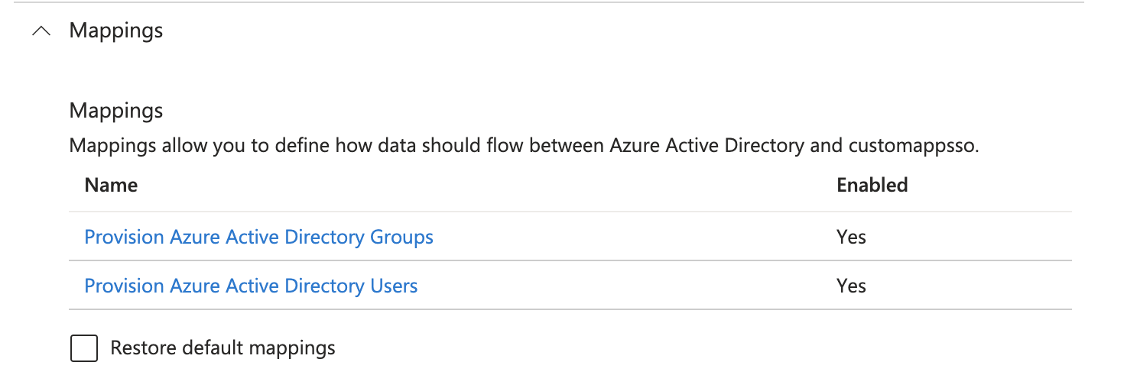Collapse the Mappings section chevron
Image resolution: width=1124 pixels, height=388 pixels.
pyautogui.click(x=42, y=31)
